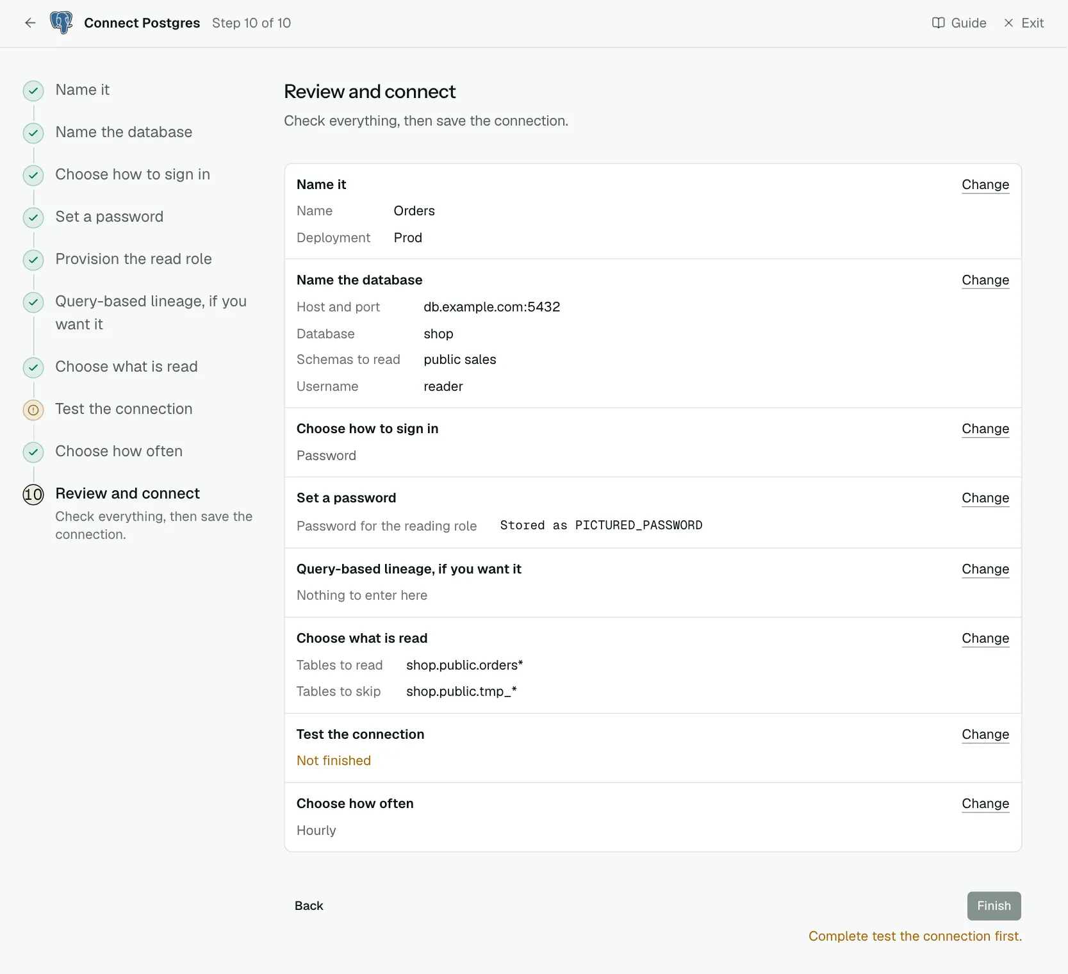Image resolution: width=1068 pixels, height=974 pixels.
Task: Open Provision the read role step
Action: tap(133, 259)
